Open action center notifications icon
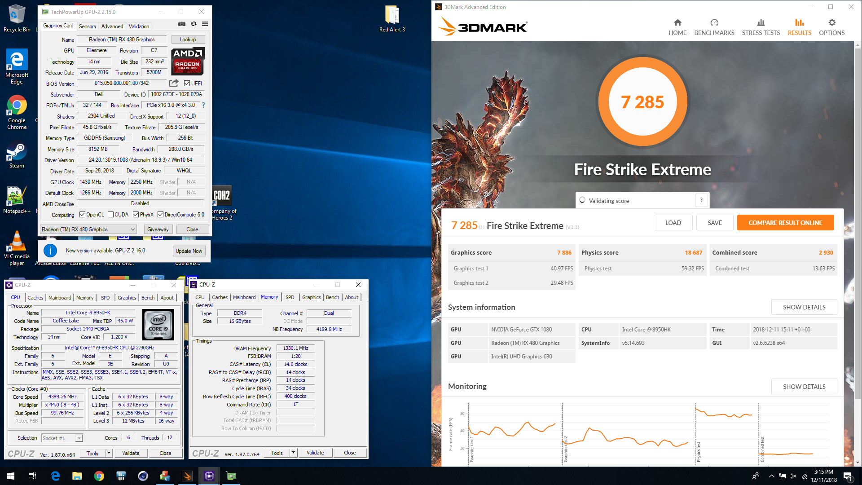The height and width of the screenshot is (485, 862). click(848, 476)
